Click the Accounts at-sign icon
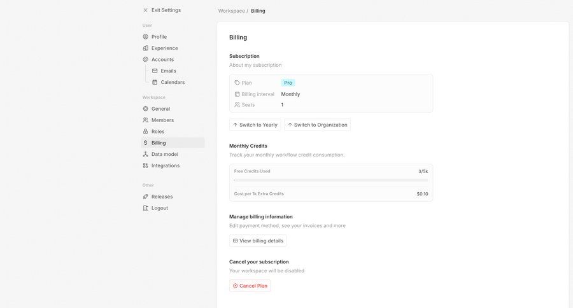 (x=145, y=59)
